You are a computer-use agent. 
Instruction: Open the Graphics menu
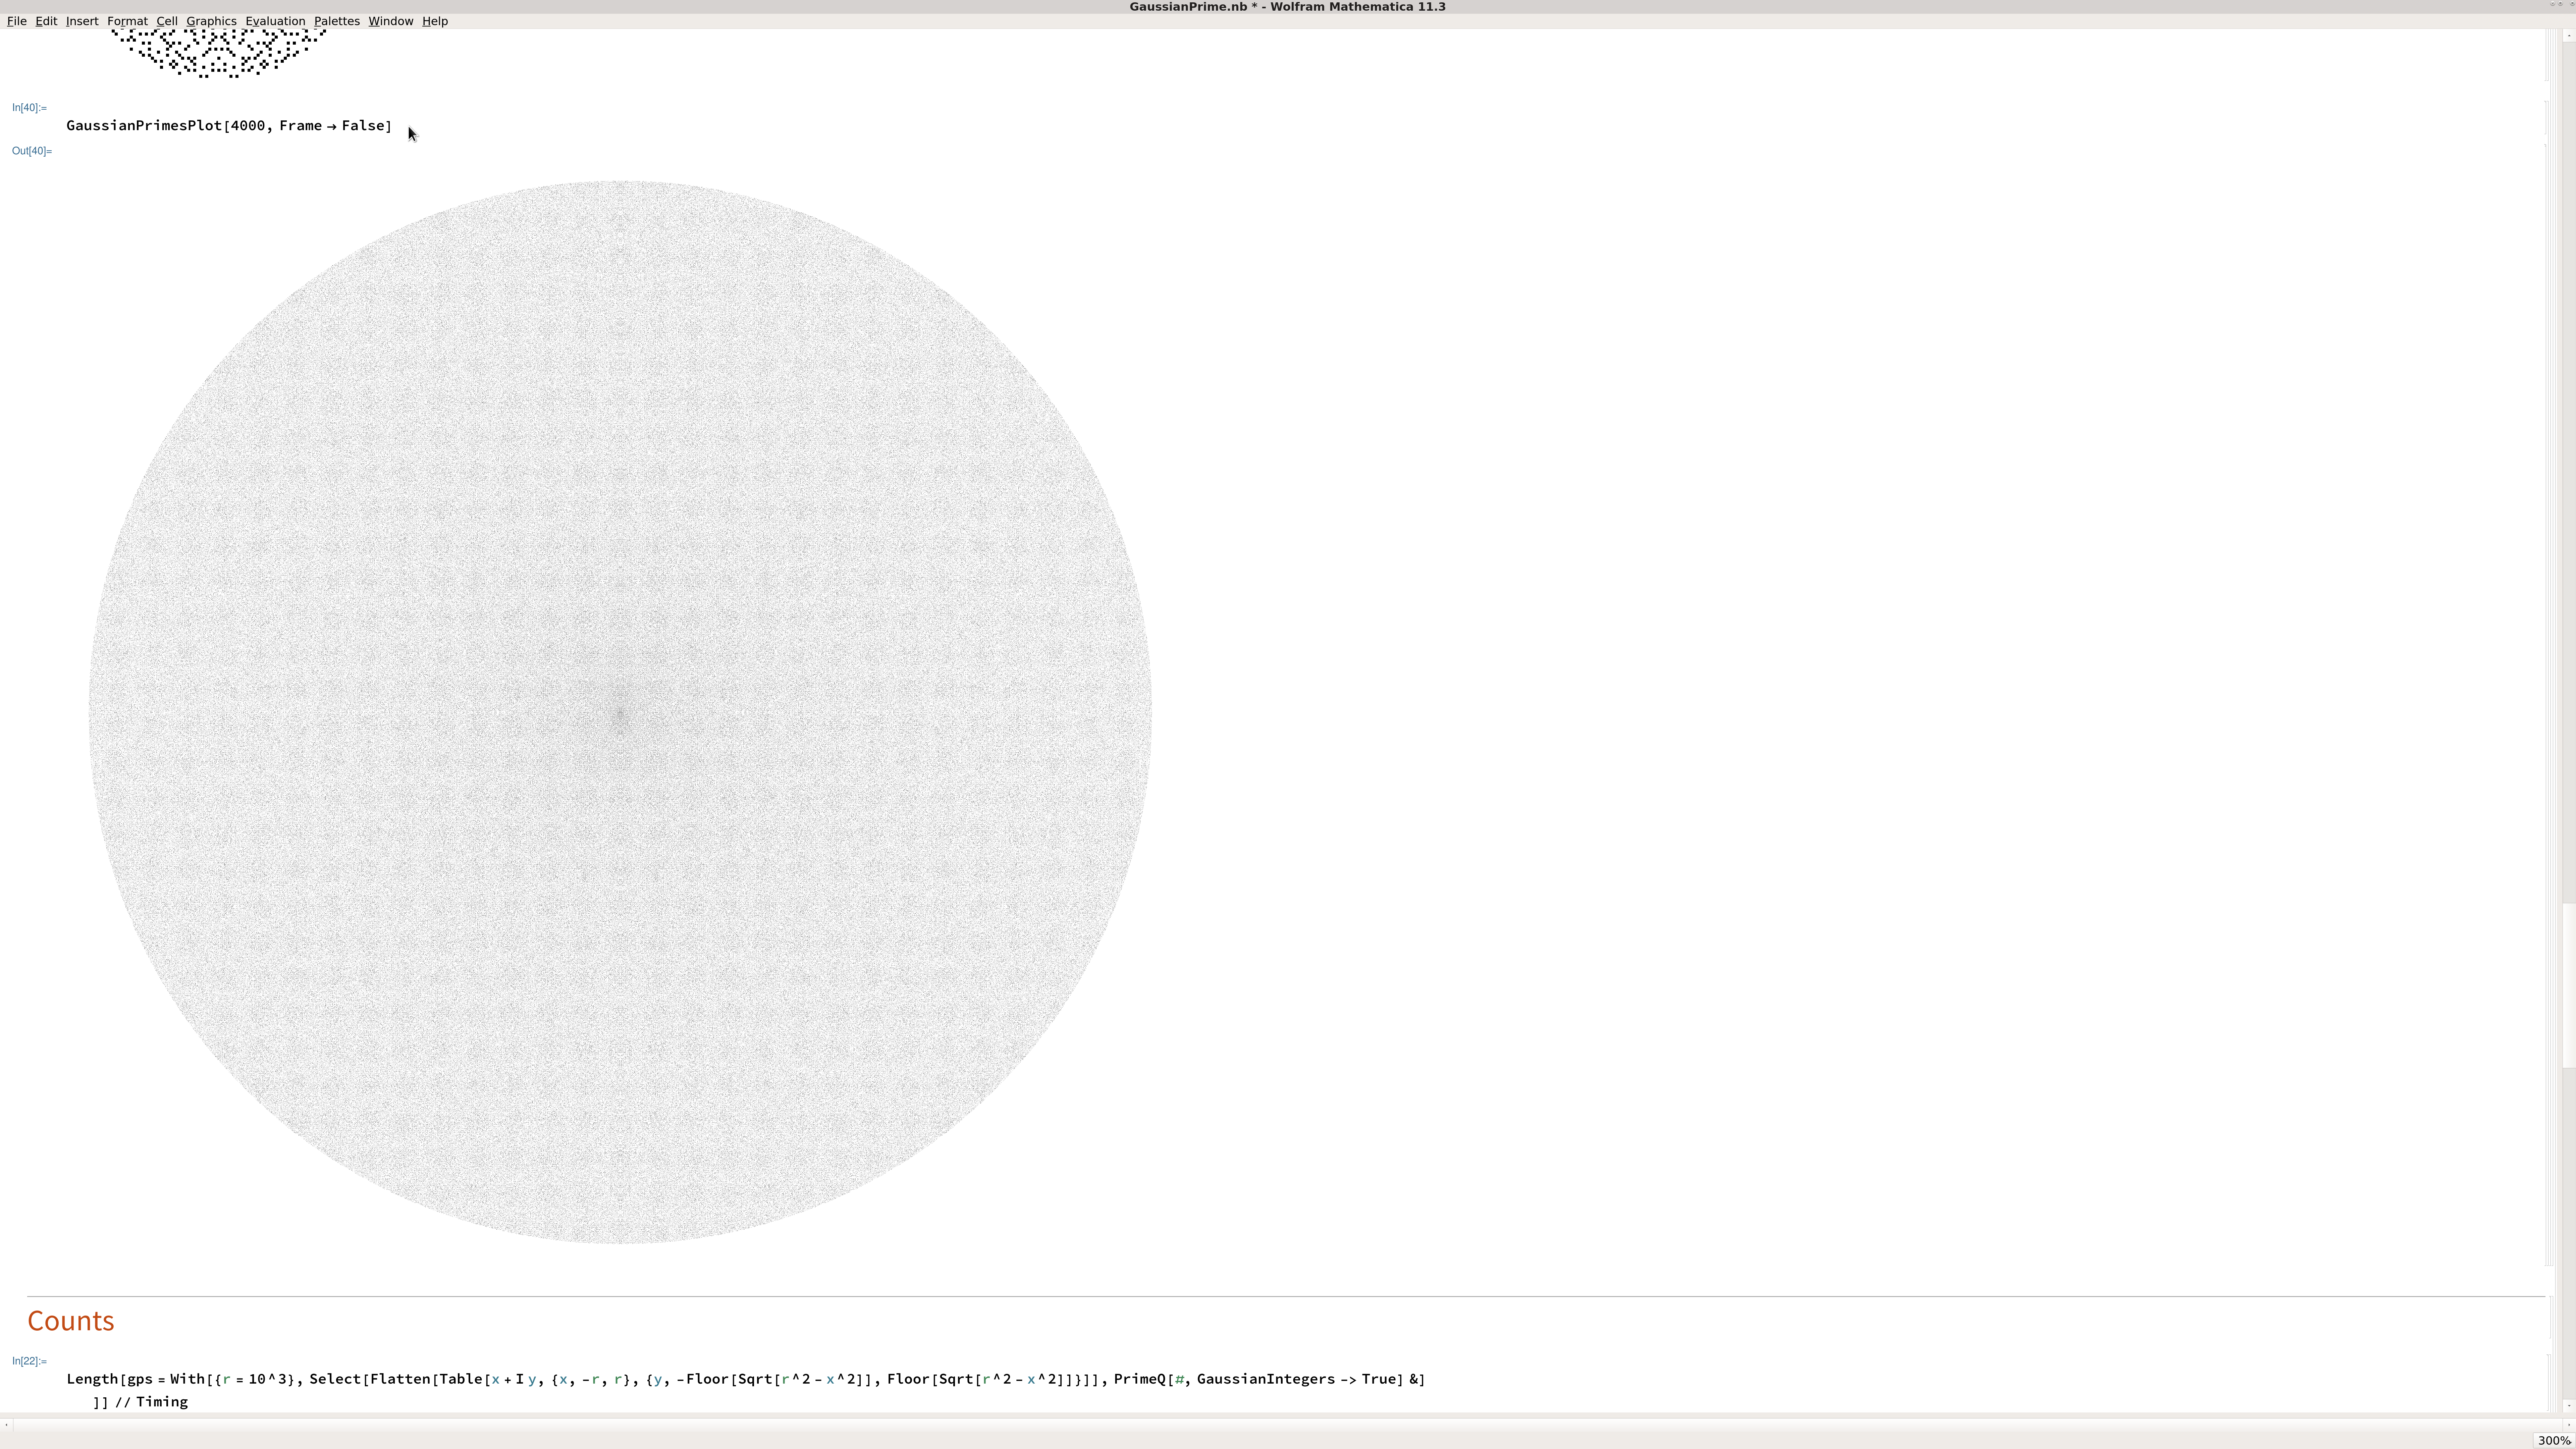point(211,21)
